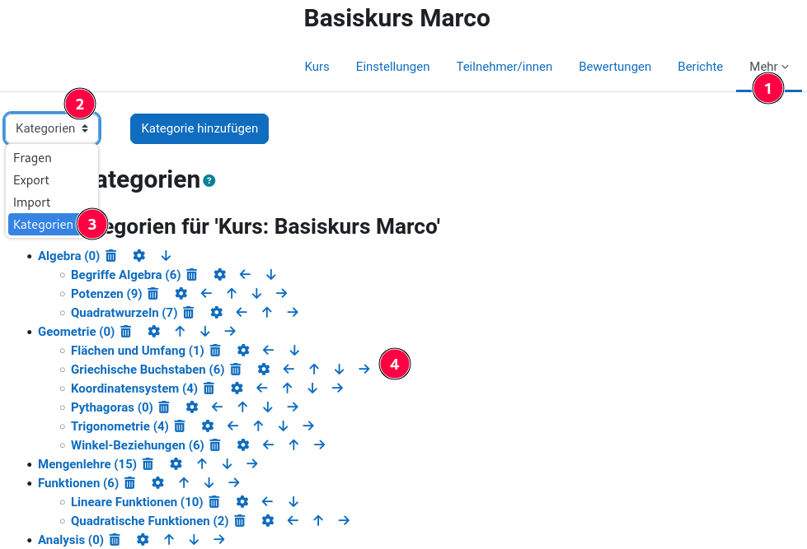807x549 pixels.
Task: Edit Trigonometrie category with gear icon
Action: click(x=208, y=426)
